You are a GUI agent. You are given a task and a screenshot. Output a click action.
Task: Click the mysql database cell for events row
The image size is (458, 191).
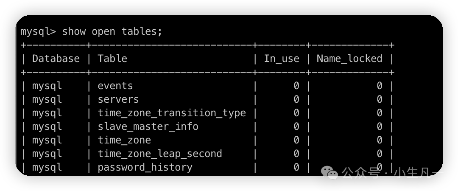pyautogui.click(x=47, y=86)
